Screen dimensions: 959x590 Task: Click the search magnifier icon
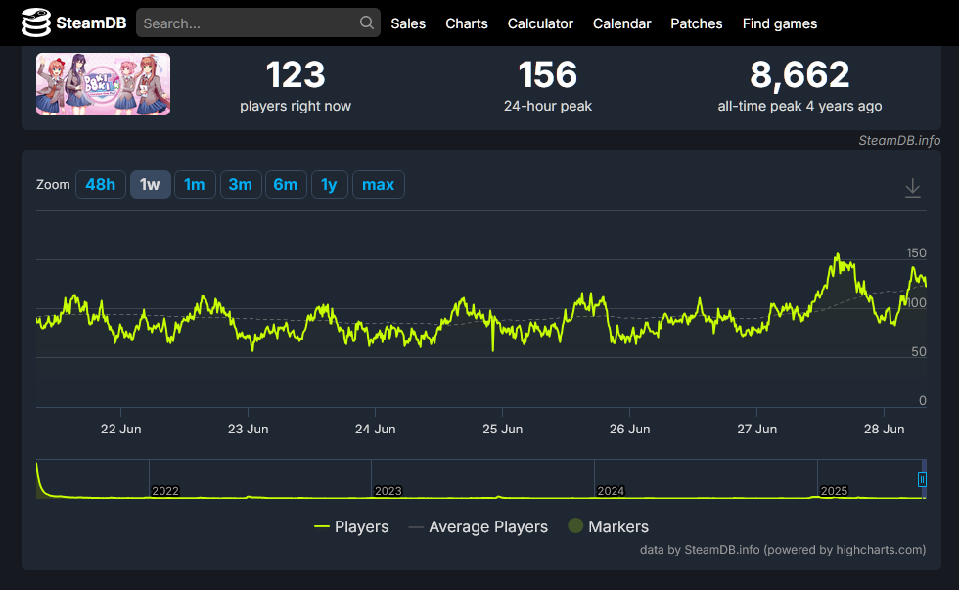(x=366, y=23)
